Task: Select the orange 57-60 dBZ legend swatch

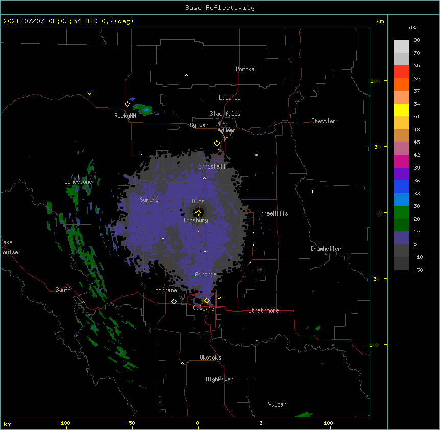Action: pos(401,84)
